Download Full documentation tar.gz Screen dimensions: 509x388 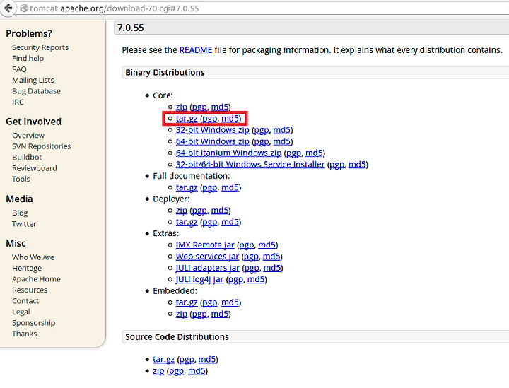point(187,187)
